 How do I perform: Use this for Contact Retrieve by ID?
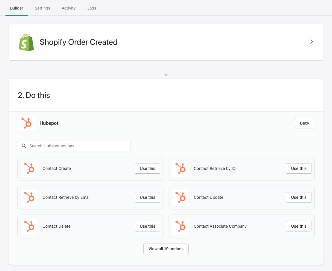coord(298,168)
